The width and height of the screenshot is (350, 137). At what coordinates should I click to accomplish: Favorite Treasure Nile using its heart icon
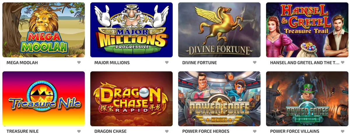point(79,131)
